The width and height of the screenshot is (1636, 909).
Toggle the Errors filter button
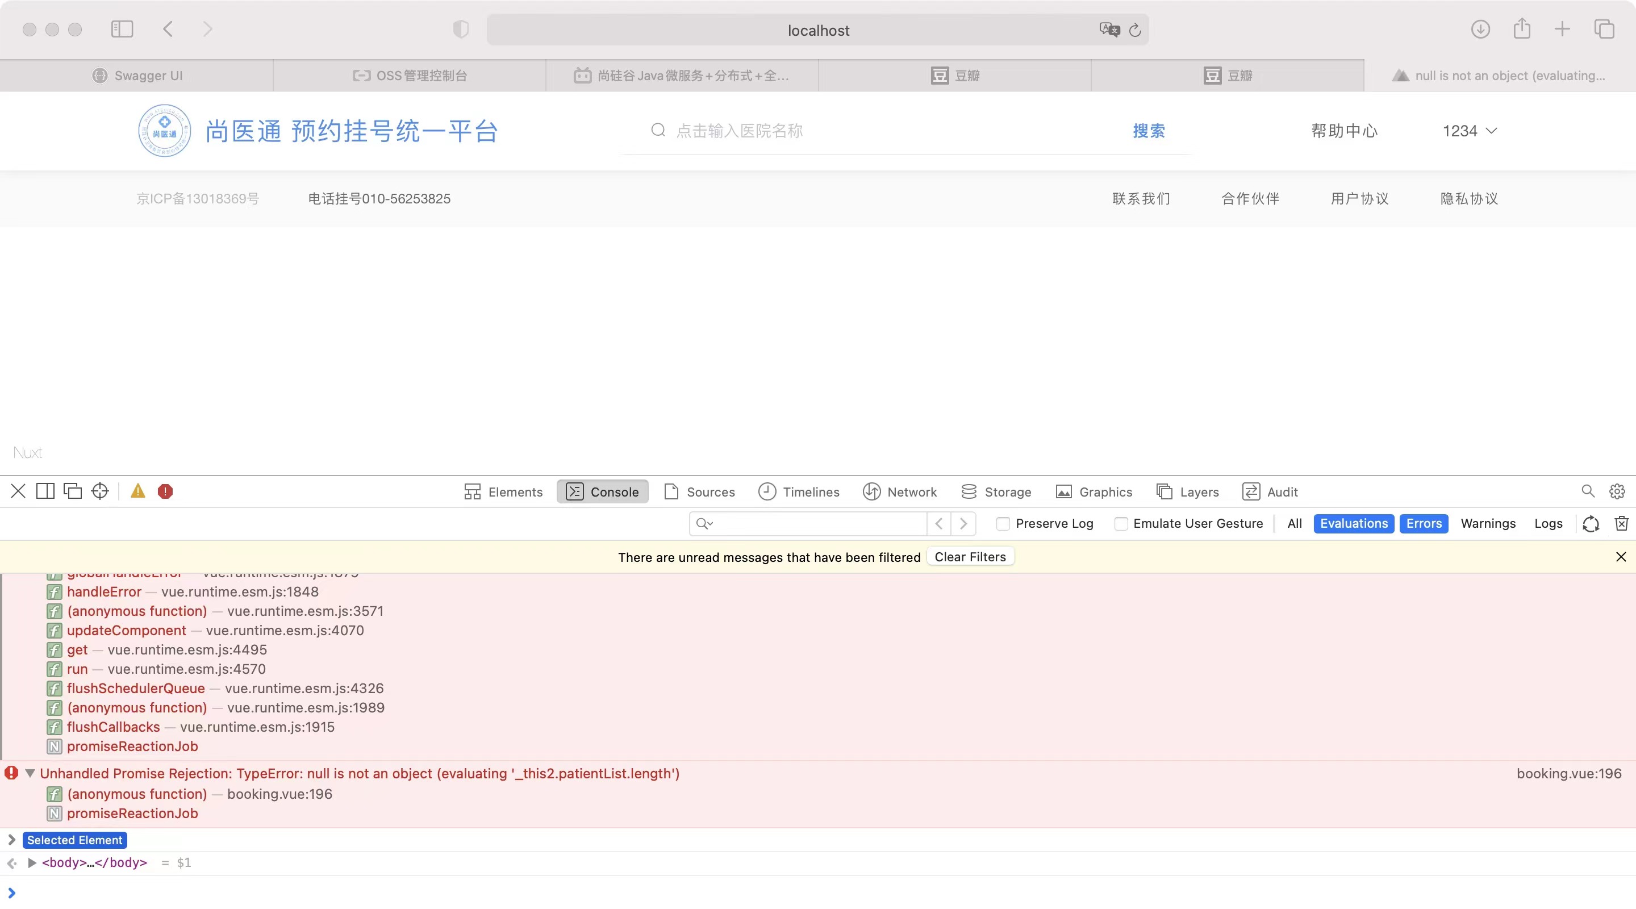[x=1423, y=523]
